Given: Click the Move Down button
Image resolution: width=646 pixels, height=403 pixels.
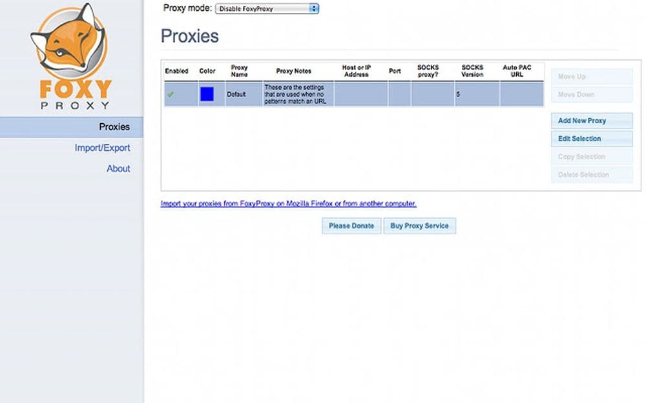Looking at the screenshot, I should 590,94.
